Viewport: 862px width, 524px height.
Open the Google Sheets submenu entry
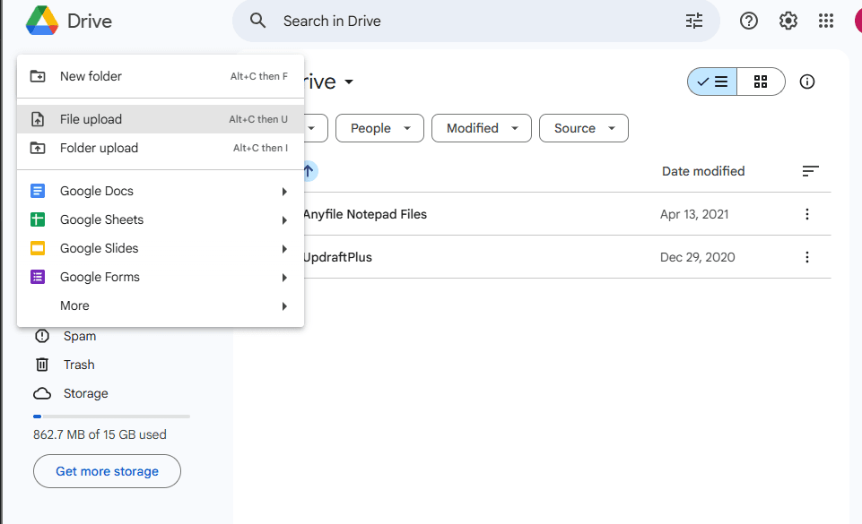click(101, 219)
